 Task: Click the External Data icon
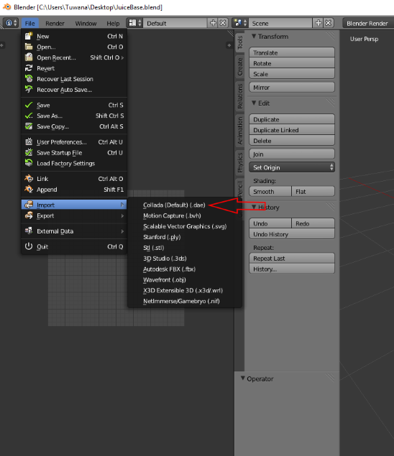coord(29,231)
